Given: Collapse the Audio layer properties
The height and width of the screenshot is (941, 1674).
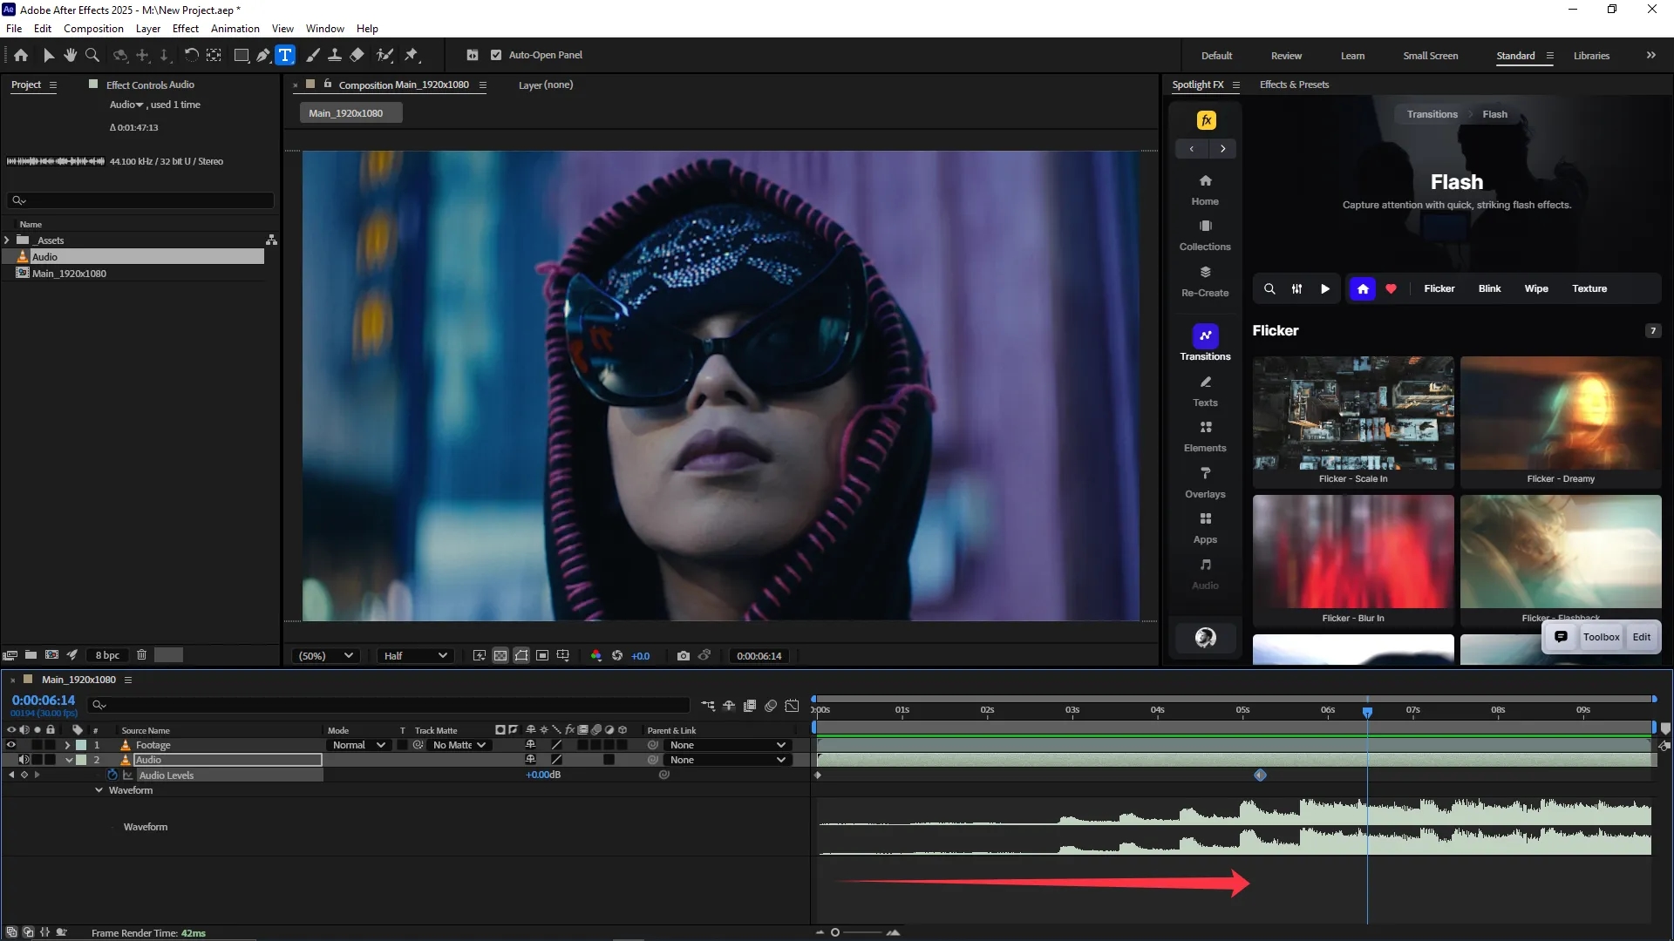Looking at the screenshot, I should [x=69, y=760].
